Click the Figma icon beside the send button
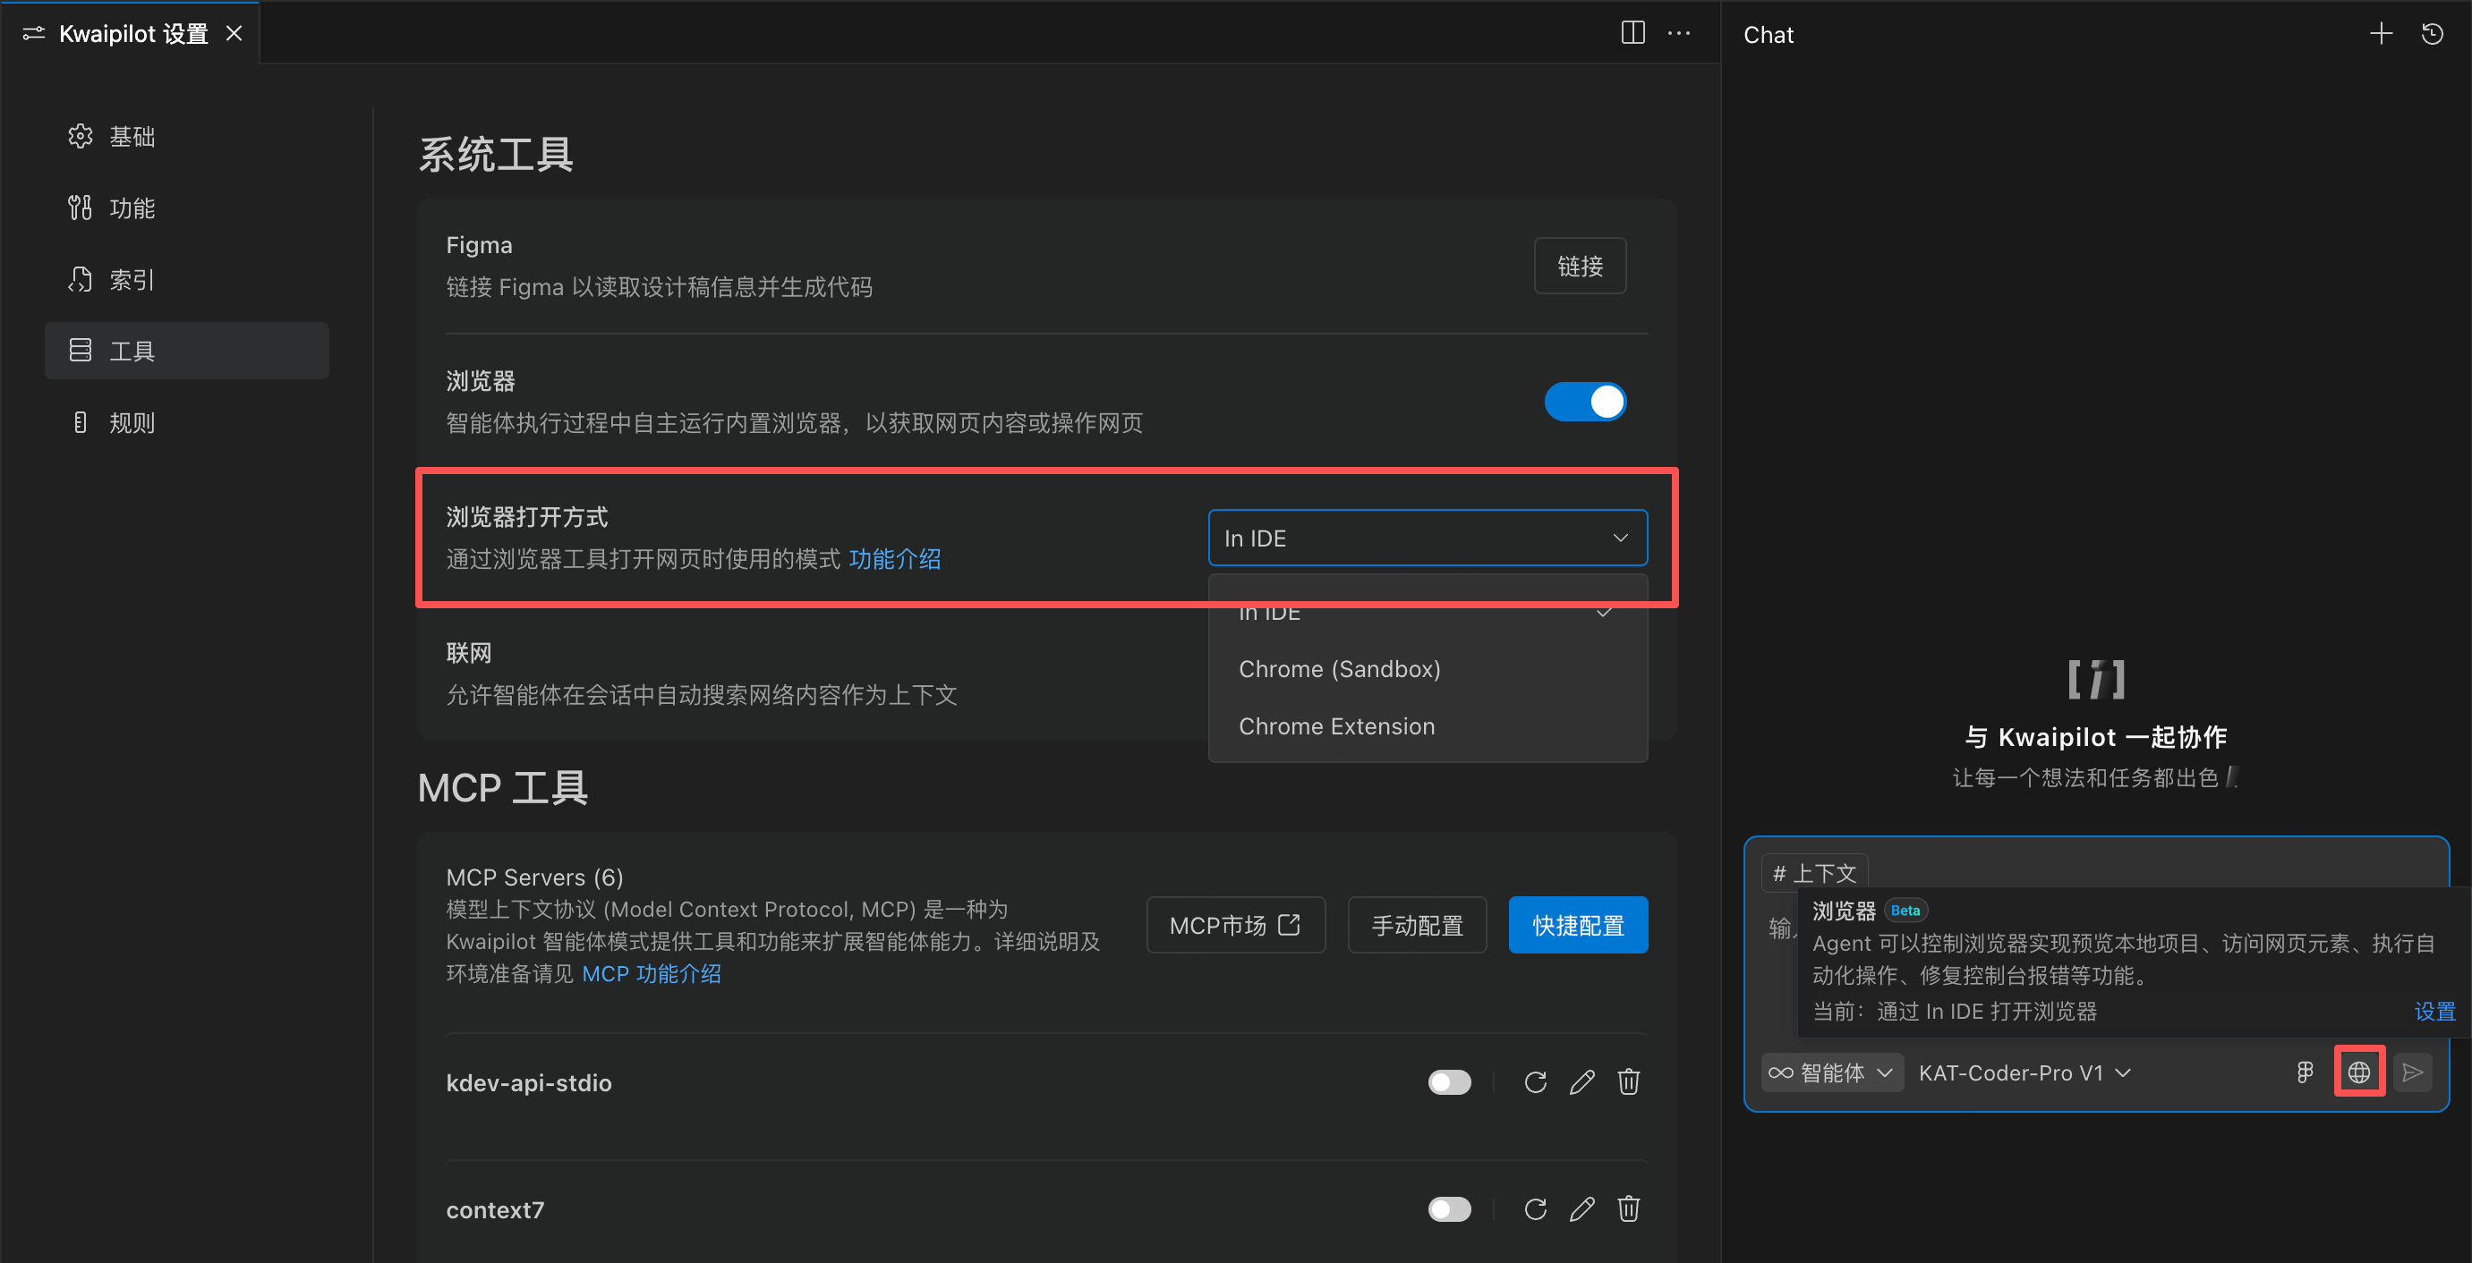 pyautogui.click(x=2305, y=1072)
